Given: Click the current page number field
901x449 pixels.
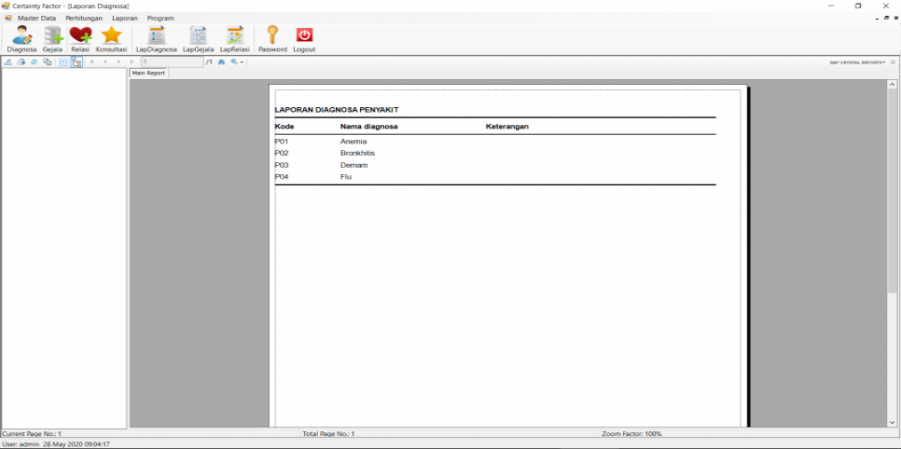Looking at the screenshot, I should (x=173, y=61).
